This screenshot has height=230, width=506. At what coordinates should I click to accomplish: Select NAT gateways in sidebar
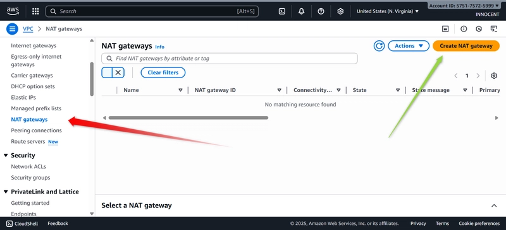pyautogui.click(x=29, y=120)
